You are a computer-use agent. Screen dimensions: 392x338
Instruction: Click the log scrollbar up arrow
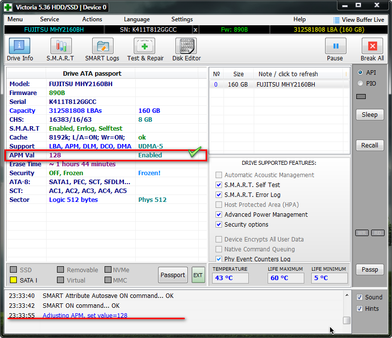click(x=347, y=295)
